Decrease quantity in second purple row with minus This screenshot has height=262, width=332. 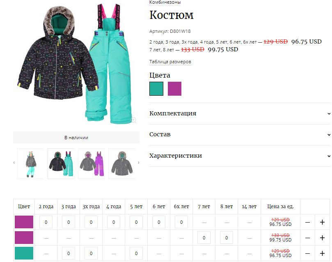click(307, 238)
